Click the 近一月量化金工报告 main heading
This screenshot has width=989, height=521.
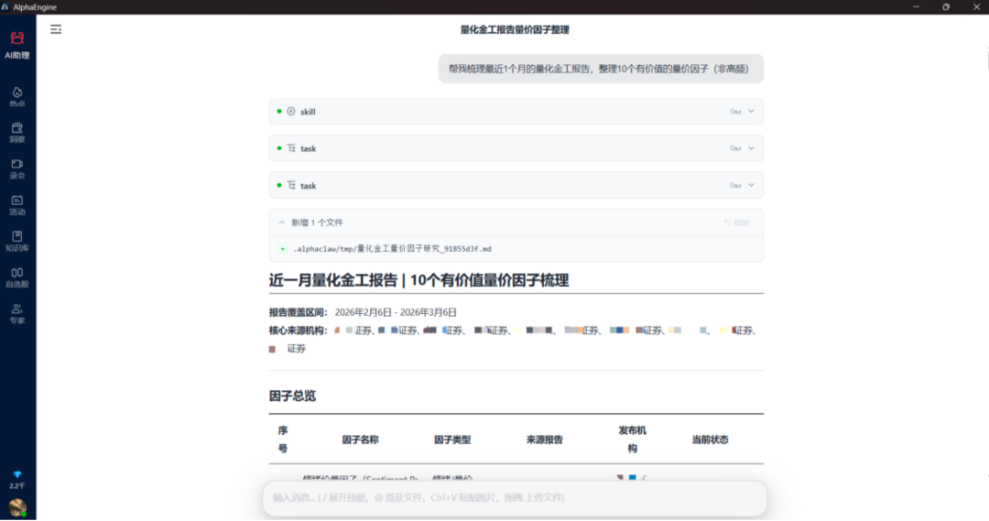pos(418,280)
